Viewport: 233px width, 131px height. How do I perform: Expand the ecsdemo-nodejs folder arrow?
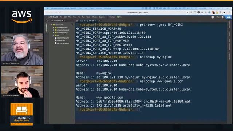coord(54,33)
